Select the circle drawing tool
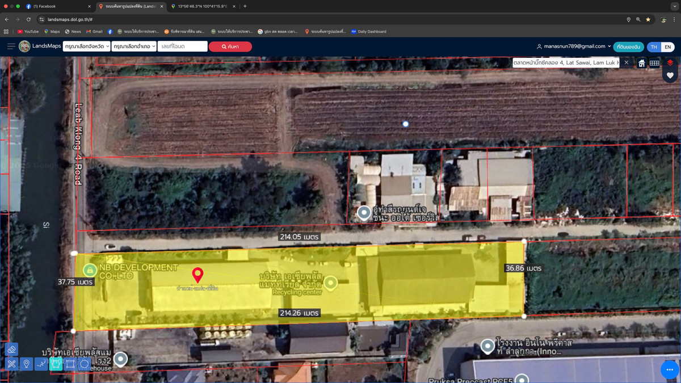Screen dimensions: 681x383 click(x=85, y=364)
